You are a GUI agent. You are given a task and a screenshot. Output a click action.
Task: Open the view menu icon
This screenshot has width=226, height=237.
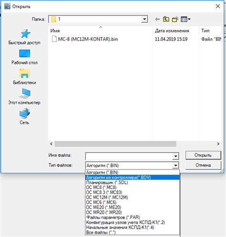pyautogui.click(x=185, y=20)
